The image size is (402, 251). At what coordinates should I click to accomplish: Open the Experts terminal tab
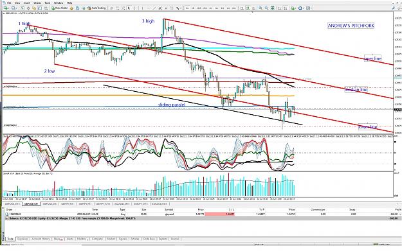tap(163, 239)
